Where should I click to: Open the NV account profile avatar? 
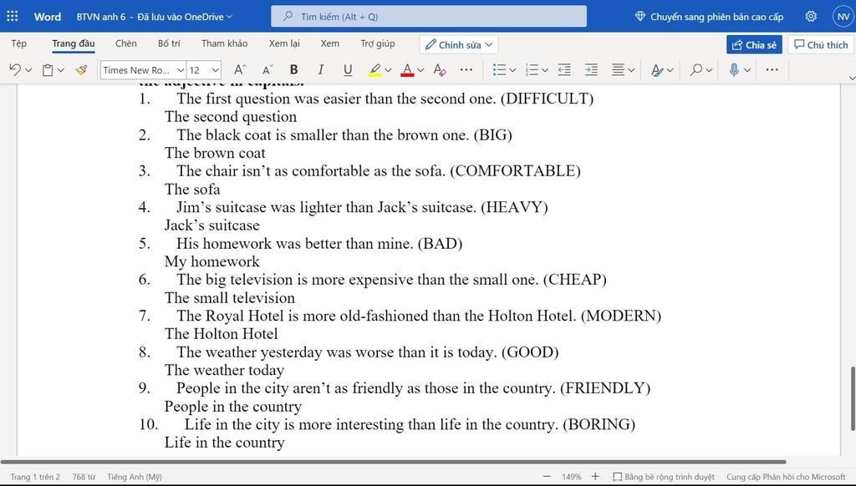pos(843,17)
